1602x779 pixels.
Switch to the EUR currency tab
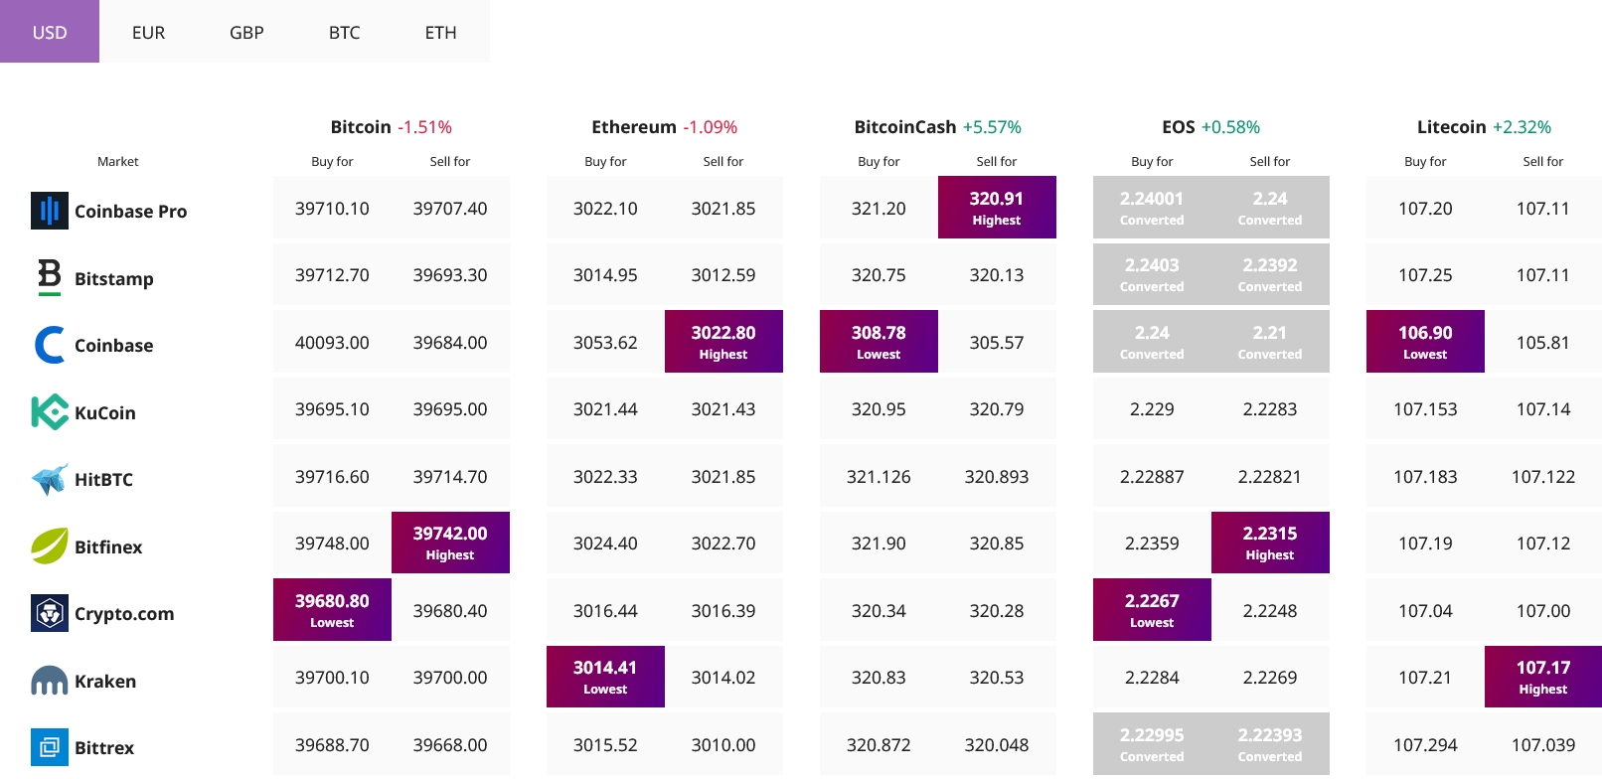(148, 32)
